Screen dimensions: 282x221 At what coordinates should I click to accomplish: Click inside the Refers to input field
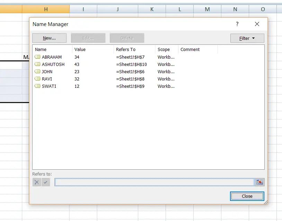tap(155, 182)
